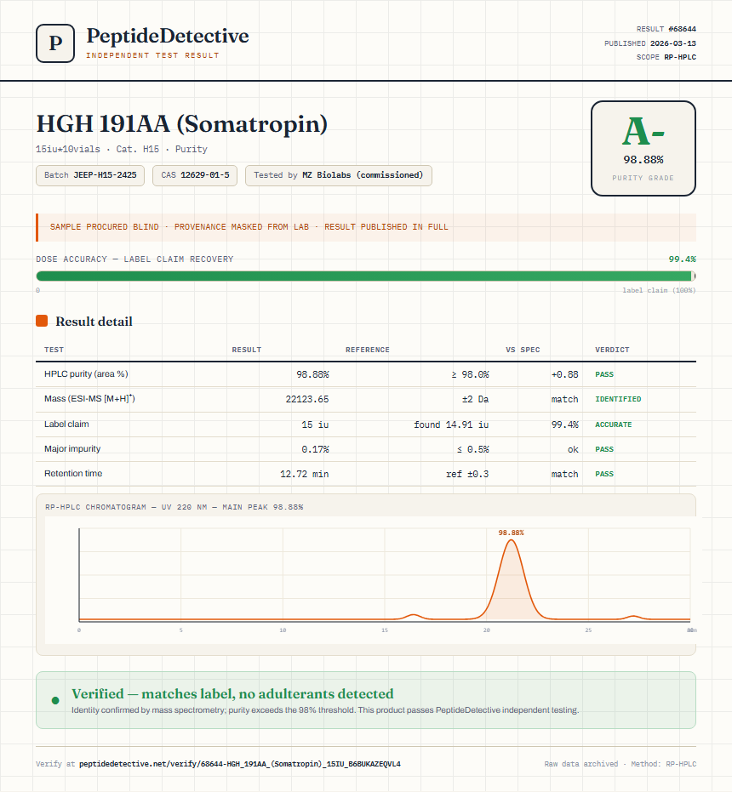Image resolution: width=732 pixels, height=792 pixels.
Task: Click the ±2 Da reference value
Action: click(475, 399)
